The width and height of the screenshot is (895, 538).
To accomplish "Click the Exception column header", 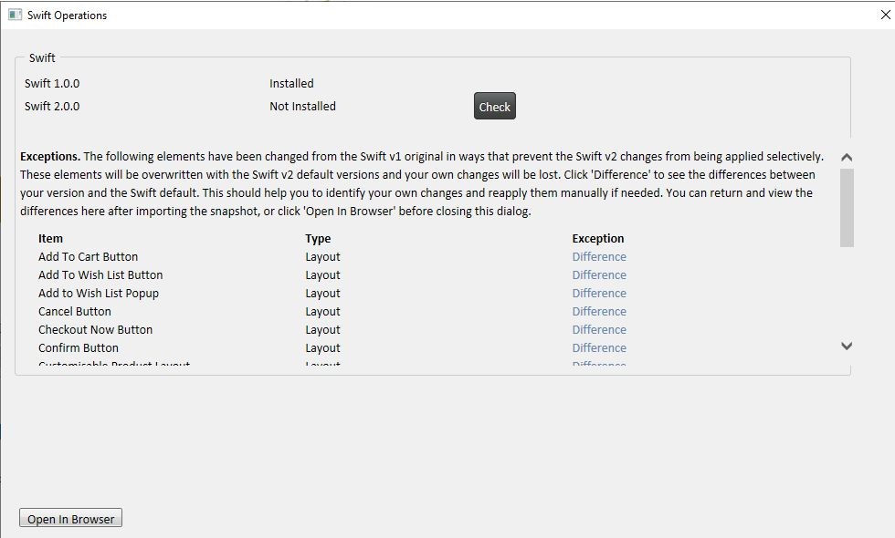I will pyautogui.click(x=598, y=239).
